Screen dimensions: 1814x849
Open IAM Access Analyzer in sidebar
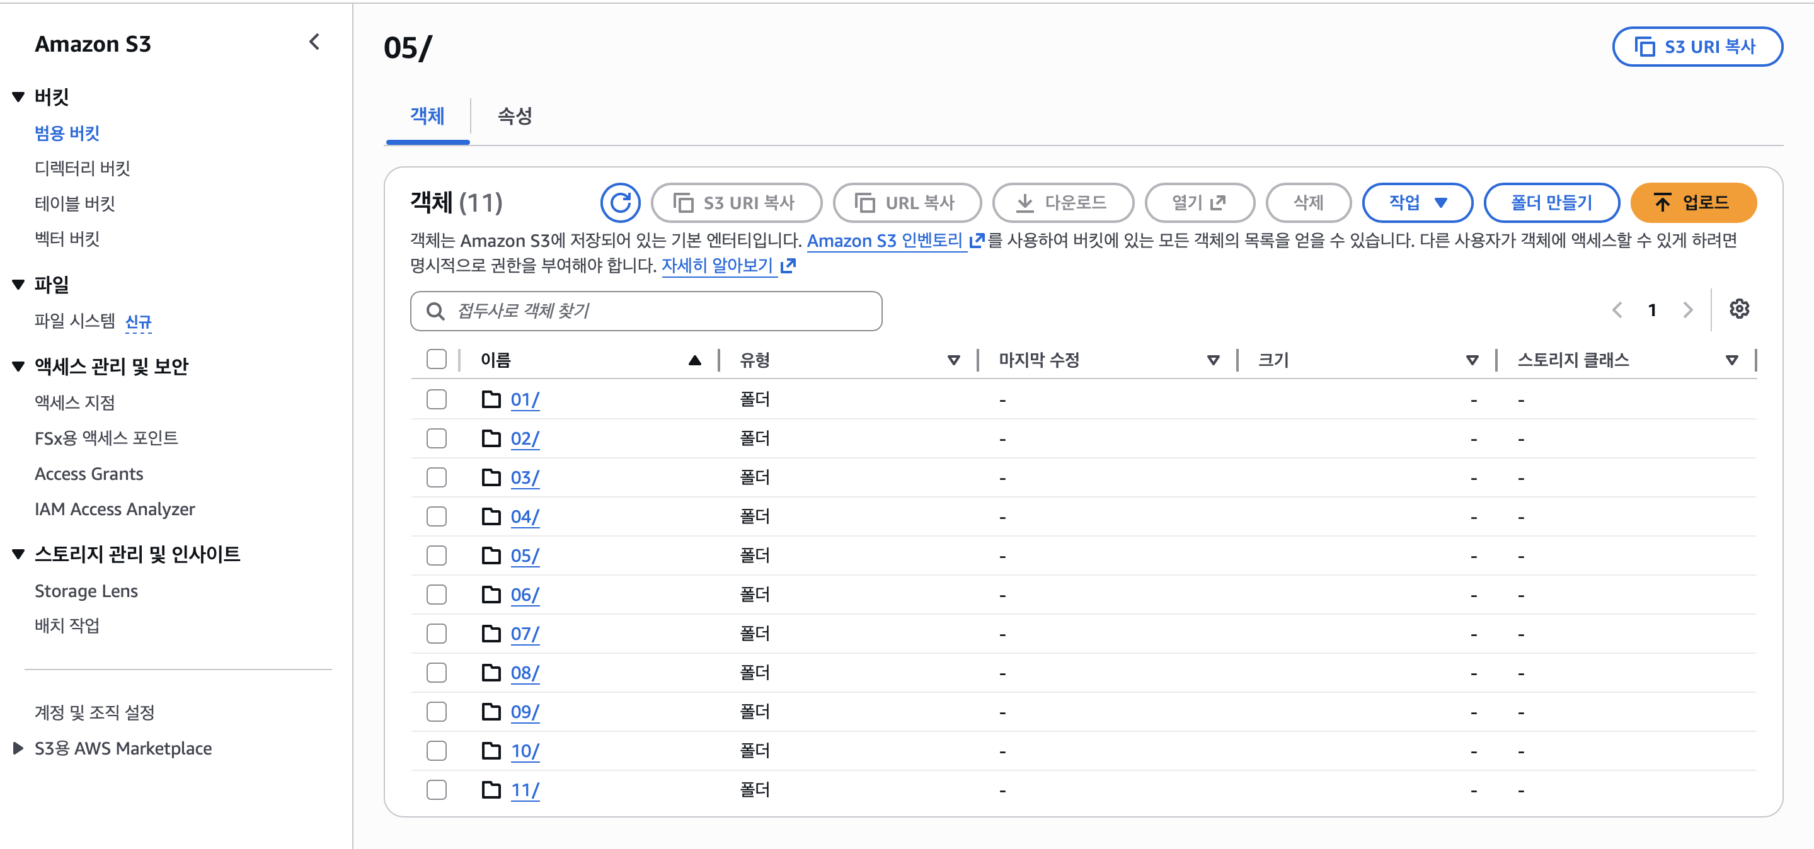click(115, 509)
